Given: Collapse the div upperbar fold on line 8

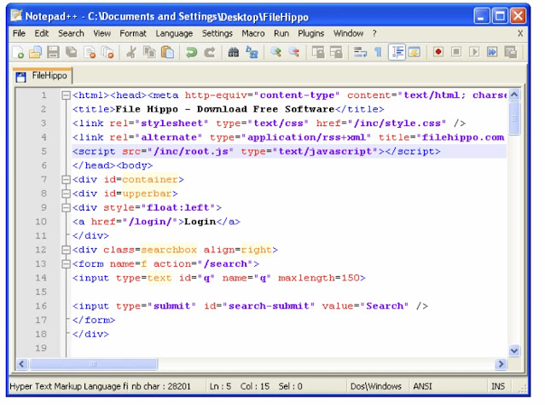Looking at the screenshot, I should pos(66,194).
